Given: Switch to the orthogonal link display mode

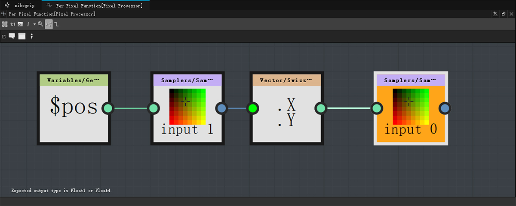Looking at the screenshot, I should [x=56, y=24].
